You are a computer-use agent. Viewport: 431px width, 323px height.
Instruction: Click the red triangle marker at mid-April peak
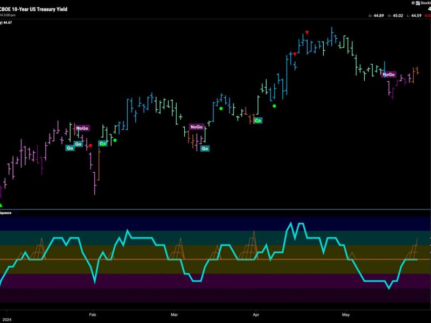coord(307,32)
